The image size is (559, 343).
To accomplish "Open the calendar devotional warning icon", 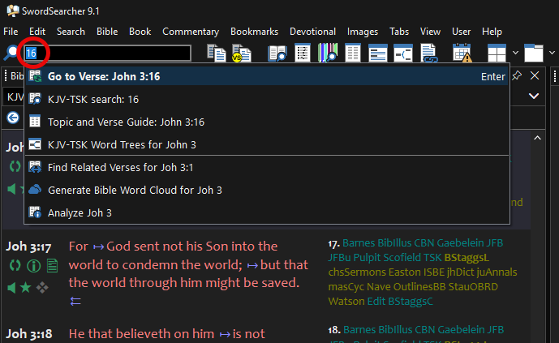I will click(x=462, y=53).
